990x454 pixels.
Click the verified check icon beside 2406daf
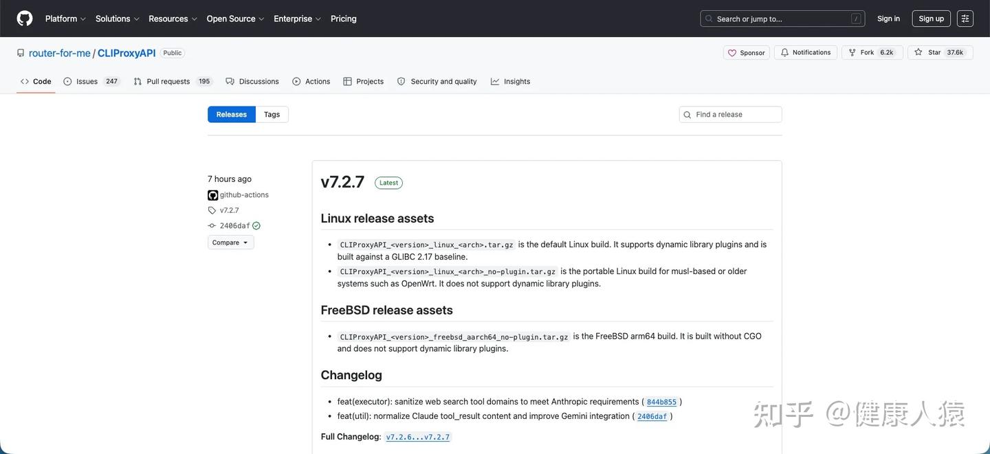point(256,226)
